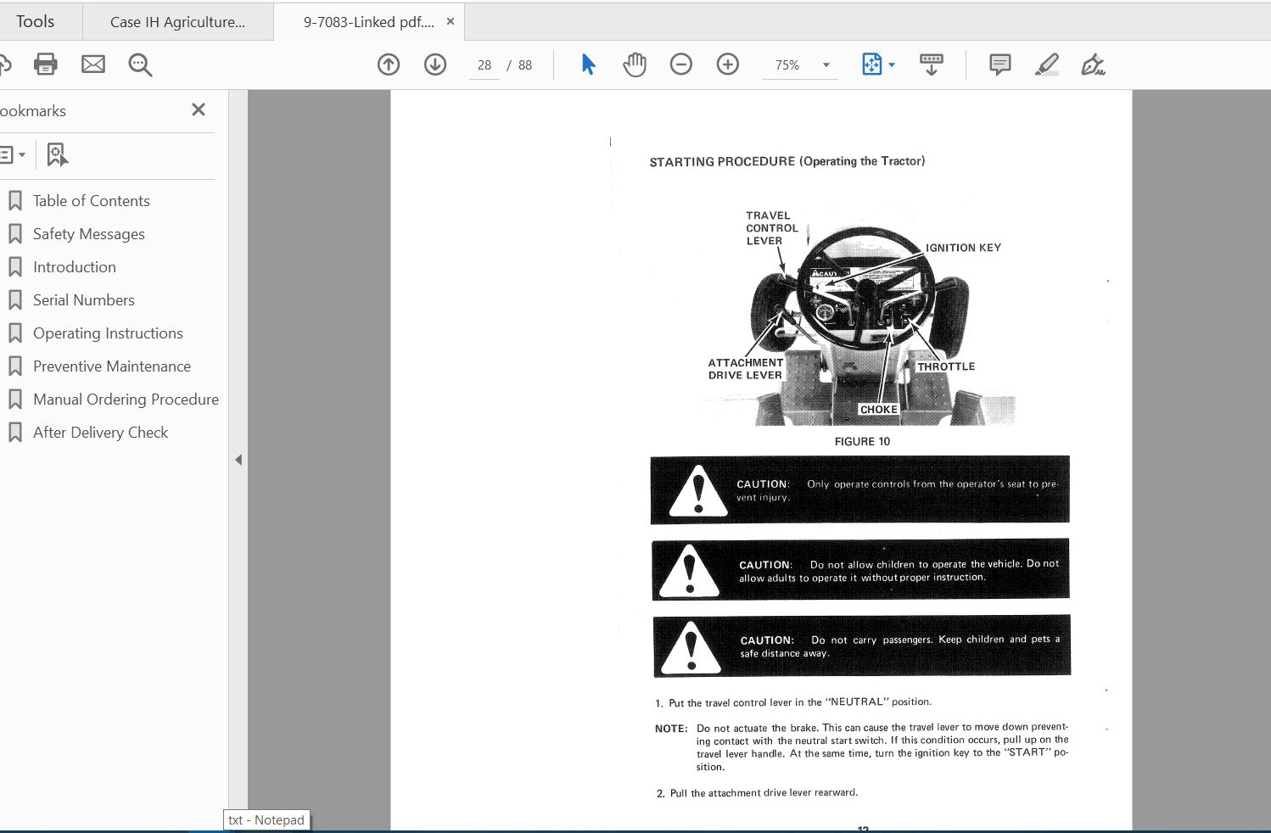Switch to the Tools tab
The width and height of the screenshot is (1271, 833).
35,20
